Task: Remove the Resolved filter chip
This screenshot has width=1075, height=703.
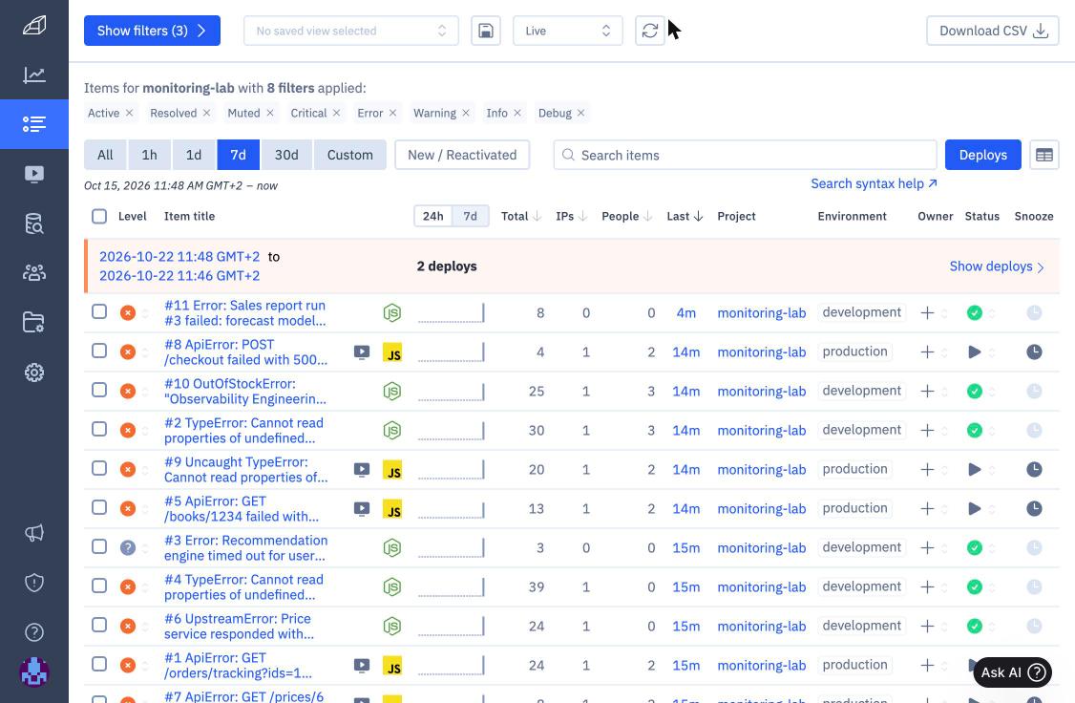Action: pyautogui.click(x=206, y=113)
